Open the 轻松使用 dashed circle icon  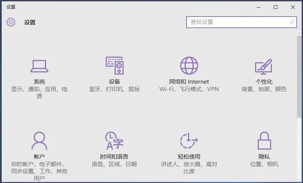[189, 141]
